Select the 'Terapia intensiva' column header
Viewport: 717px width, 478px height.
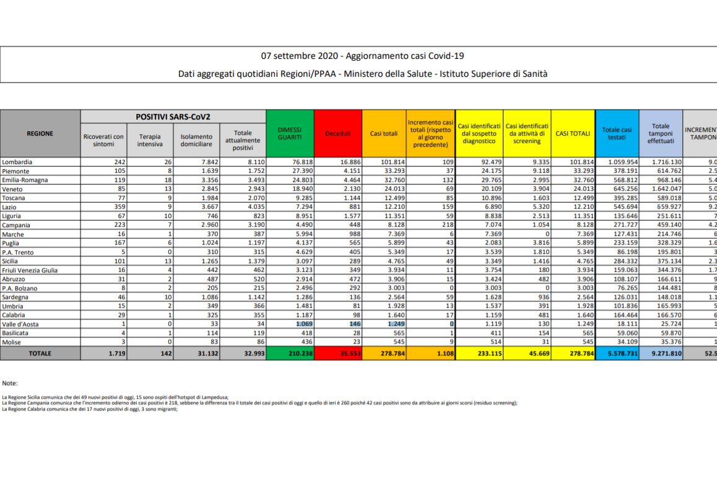(x=150, y=140)
